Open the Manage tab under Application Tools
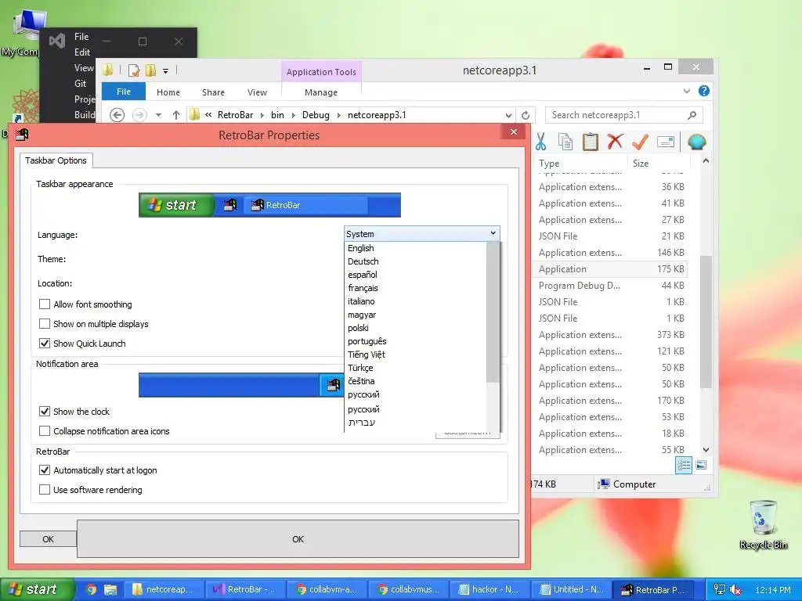Screen dimensions: 802x601 click(320, 92)
